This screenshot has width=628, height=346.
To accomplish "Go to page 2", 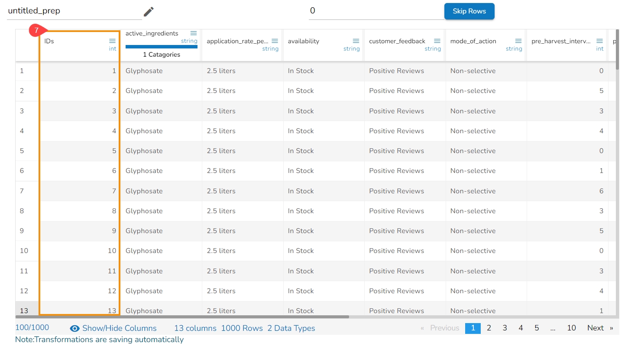I will (x=489, y=328).
